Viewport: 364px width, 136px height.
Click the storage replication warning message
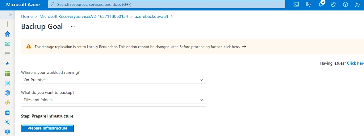tap(137, 46)
